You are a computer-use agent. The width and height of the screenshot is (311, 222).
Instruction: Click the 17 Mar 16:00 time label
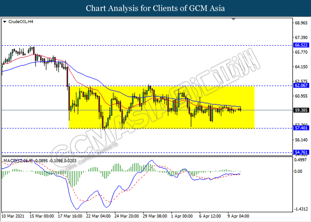[x=70, y=216]
